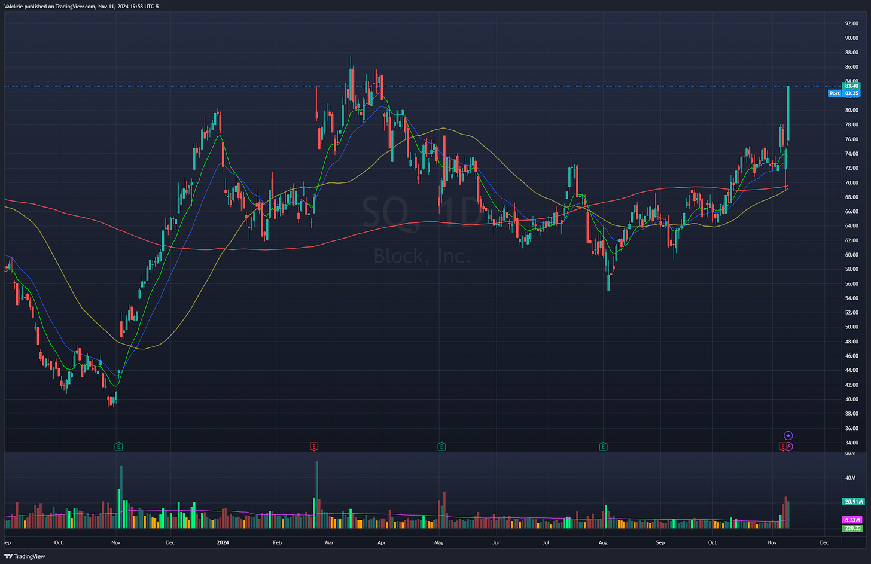Click the 38.00 price axis label
This screenshot has height=564, width=871.
click(851, 414)
